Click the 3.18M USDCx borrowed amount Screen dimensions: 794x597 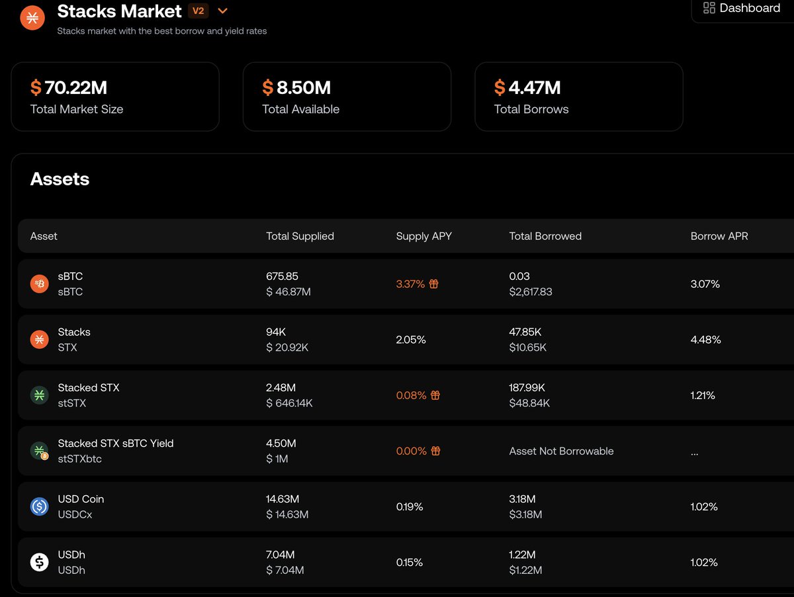523,499
